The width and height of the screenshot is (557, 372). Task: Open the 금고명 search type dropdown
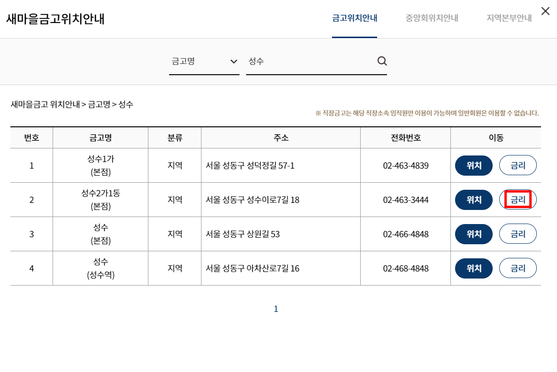point(204,62)
